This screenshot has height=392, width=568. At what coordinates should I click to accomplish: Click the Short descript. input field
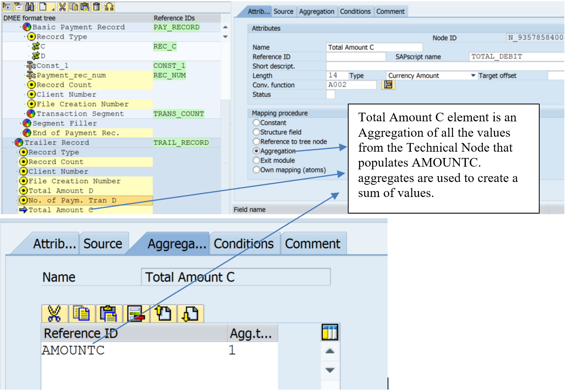click(445, 66)
